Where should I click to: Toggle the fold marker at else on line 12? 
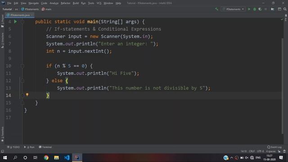point(22,81)
